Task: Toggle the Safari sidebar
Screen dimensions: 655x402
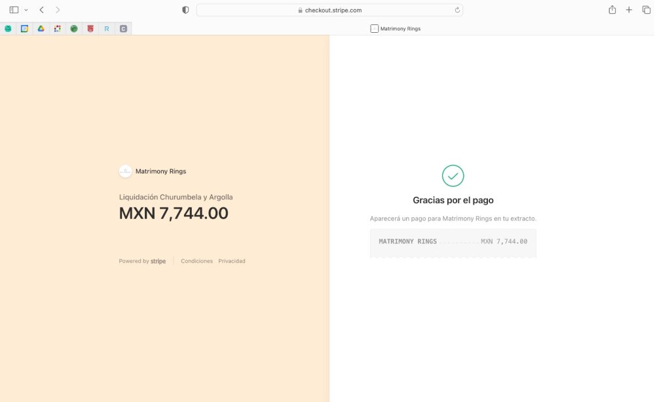Action: tap(14, 10)
